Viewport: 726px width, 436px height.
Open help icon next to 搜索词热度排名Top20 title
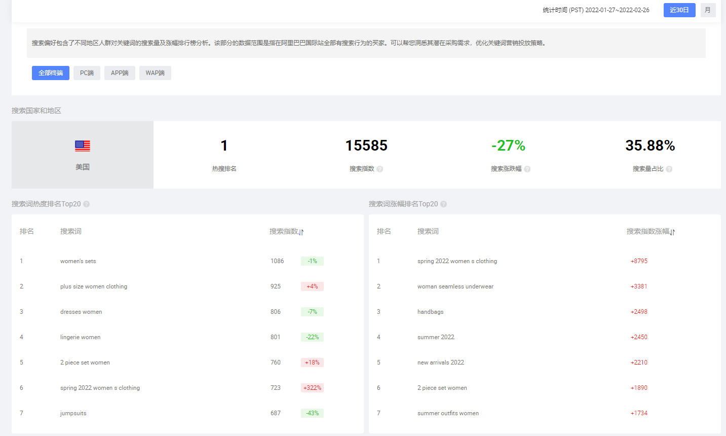(x=86, y=204)
